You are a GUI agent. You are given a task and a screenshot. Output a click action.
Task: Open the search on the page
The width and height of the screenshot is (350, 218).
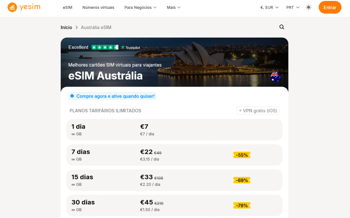point(281,27)
